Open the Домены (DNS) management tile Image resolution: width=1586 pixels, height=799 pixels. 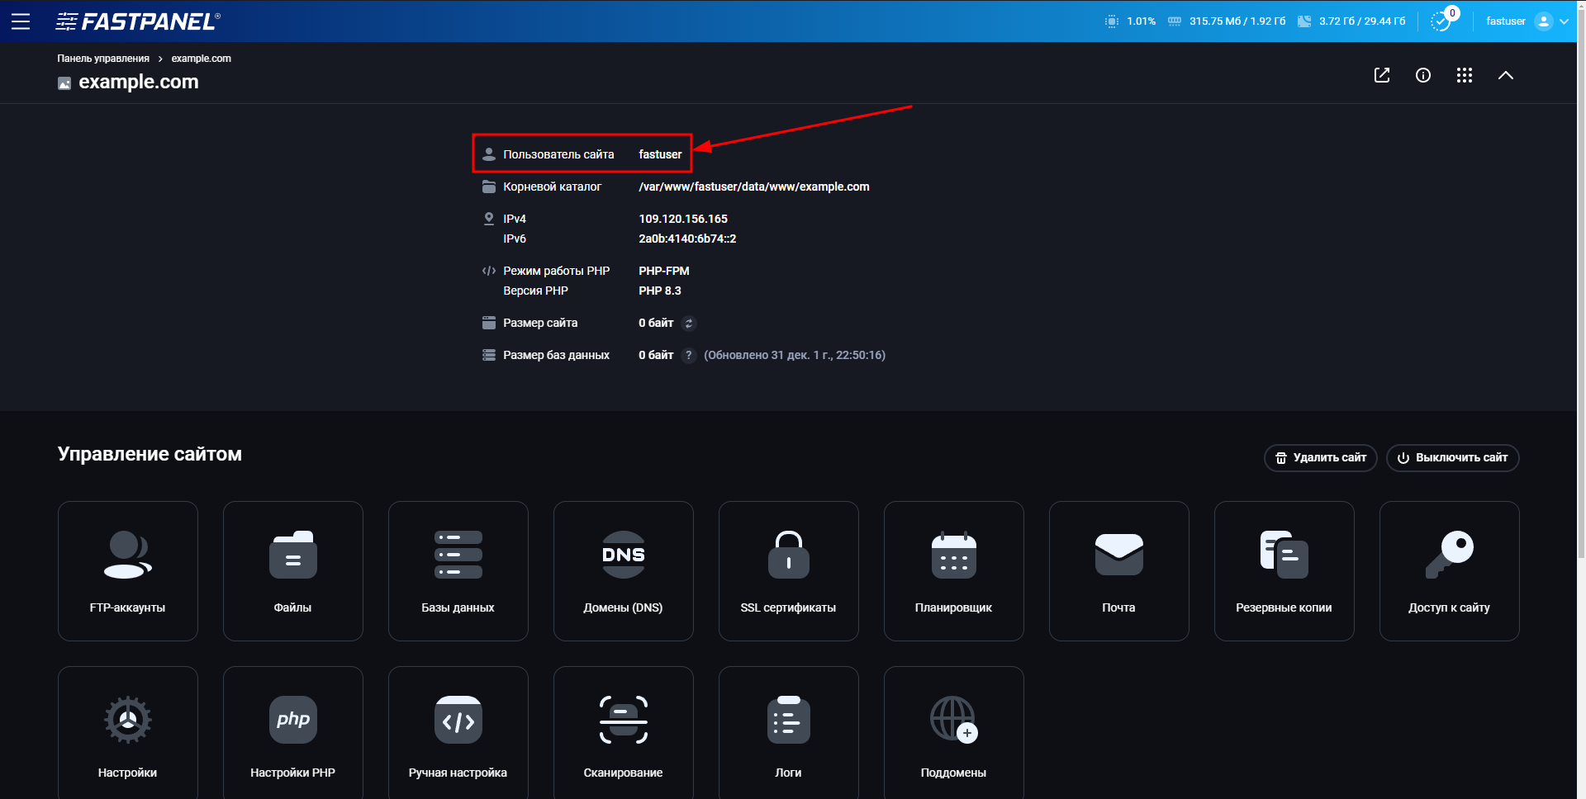(x=623, y=570)
